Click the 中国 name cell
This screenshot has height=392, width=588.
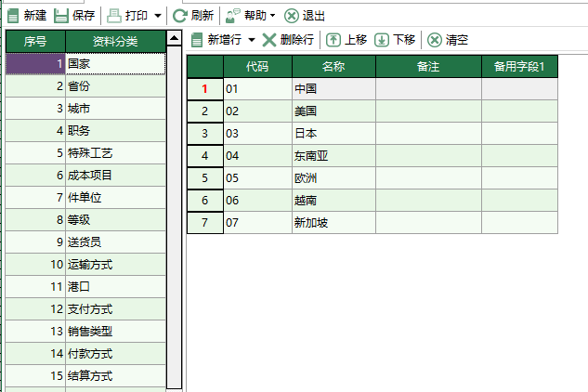click(x=333, y=89)
